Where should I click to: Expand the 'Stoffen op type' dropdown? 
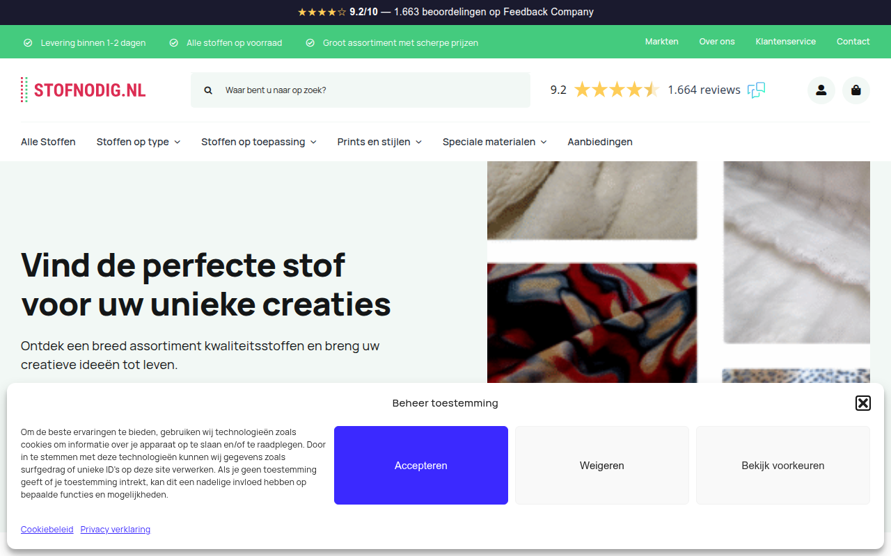(x=139, y=142)
